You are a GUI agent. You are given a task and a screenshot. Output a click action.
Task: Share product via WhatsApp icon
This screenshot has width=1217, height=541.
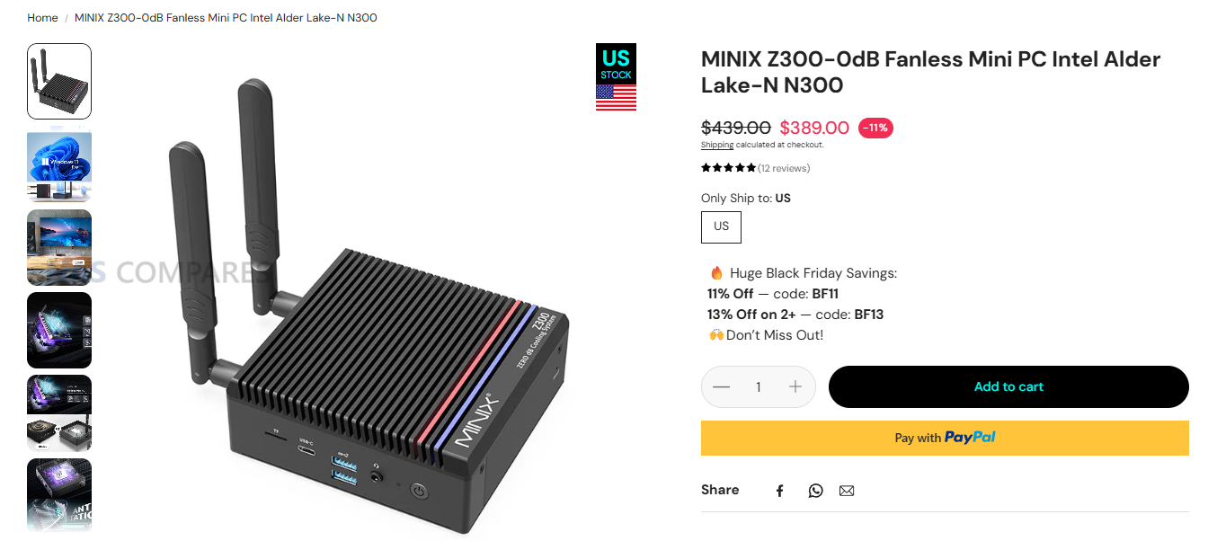pyautogui.click(x=815, y=491)
